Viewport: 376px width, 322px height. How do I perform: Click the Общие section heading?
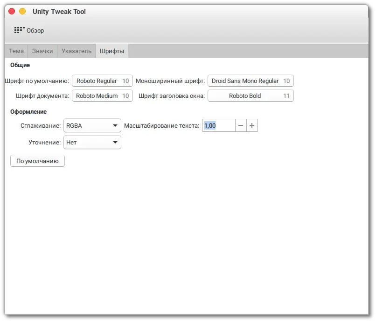pos(20,65)
